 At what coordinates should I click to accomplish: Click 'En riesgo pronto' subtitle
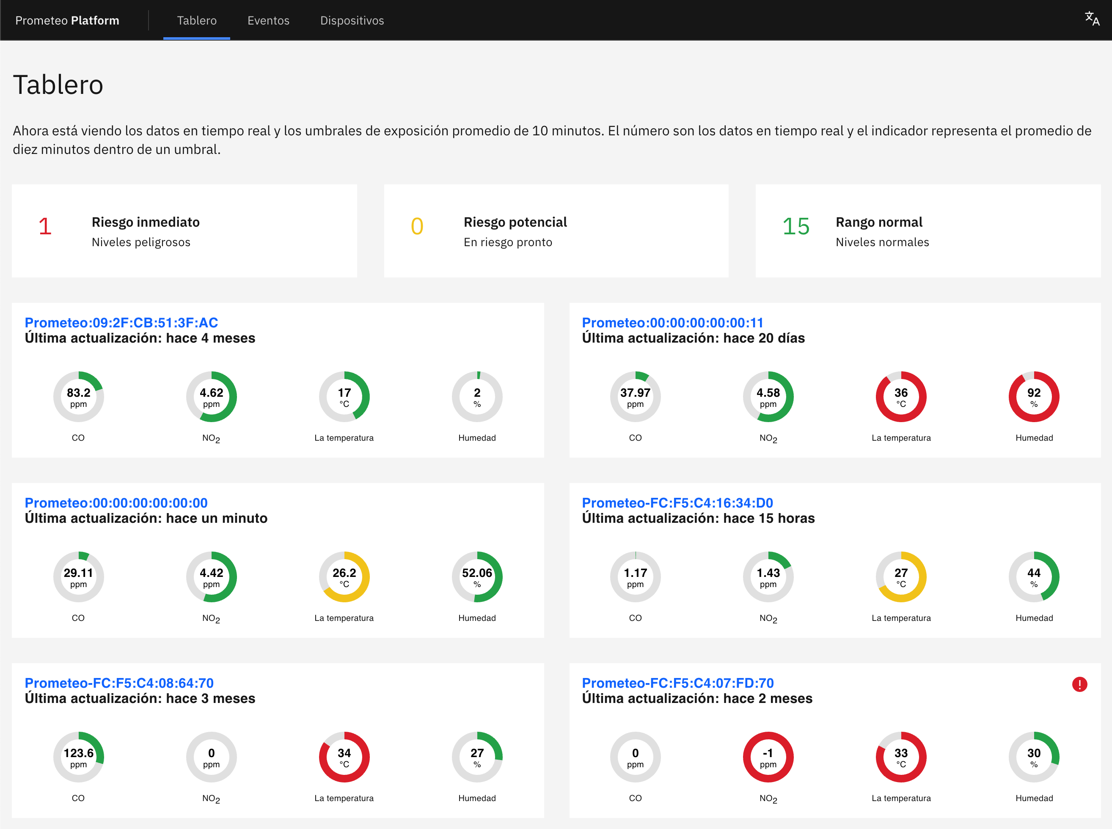point(508,242)
